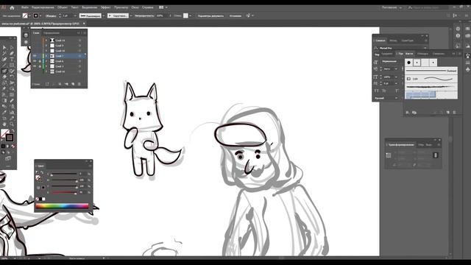Expand the selected Слой 7 layer contents
Image resolution: width=471 pixels, height=265 pixels.
46,56
